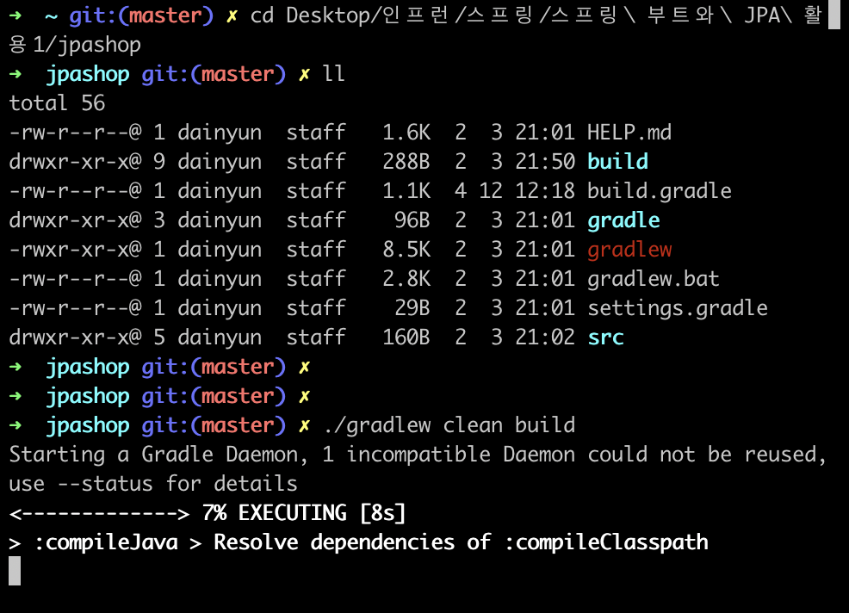This screenshot has height=613, width=849.
Task: Click the 'use --status for details' line
Action: [x=153, y=484]
